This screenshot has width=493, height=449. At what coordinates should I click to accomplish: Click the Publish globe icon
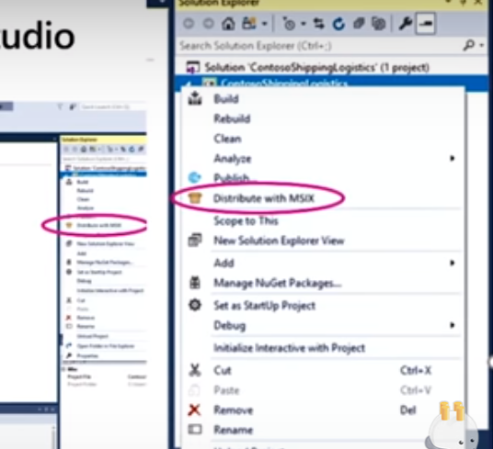195,177
